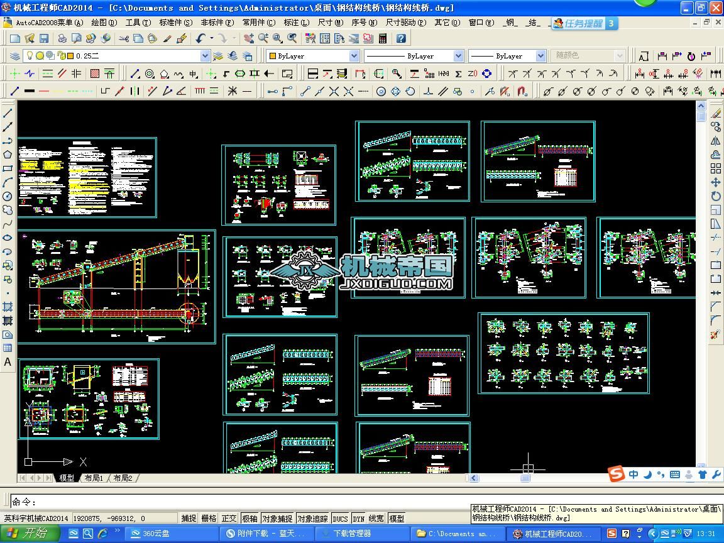This screenshot has height=543, width=724.
Task: Activate Zoom Realtime magnifier
Action: point(263,38)
